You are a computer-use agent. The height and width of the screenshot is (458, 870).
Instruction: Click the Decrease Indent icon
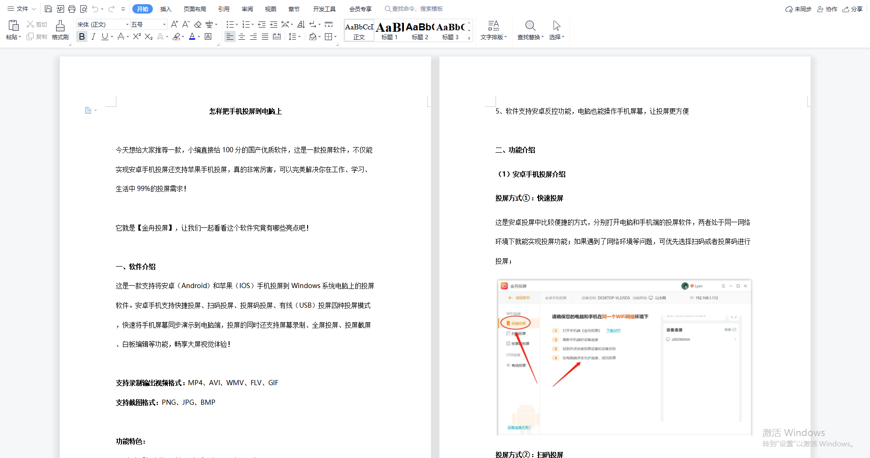coord(262,24)
